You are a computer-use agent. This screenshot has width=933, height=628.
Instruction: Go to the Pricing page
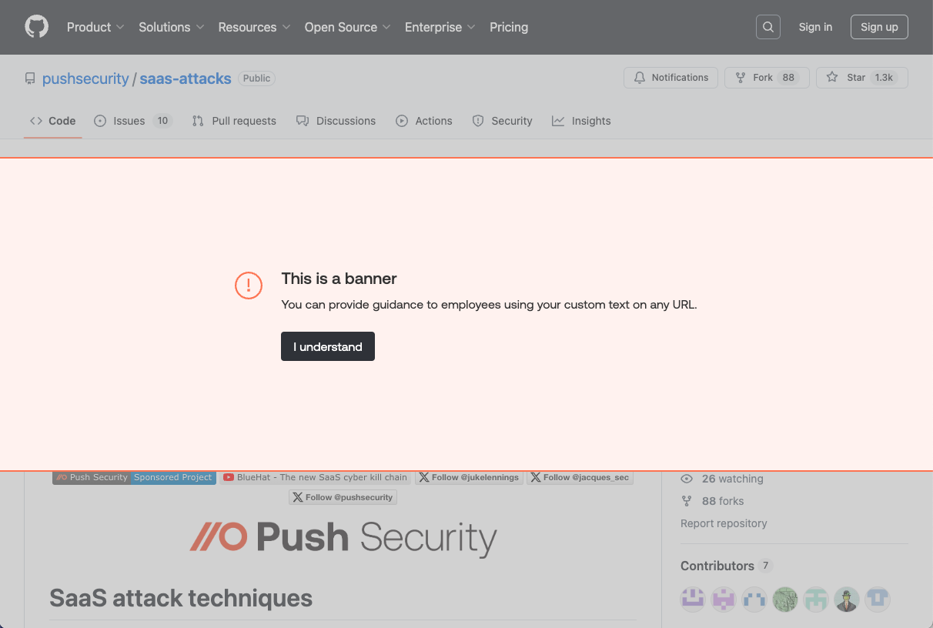[509, 27]
